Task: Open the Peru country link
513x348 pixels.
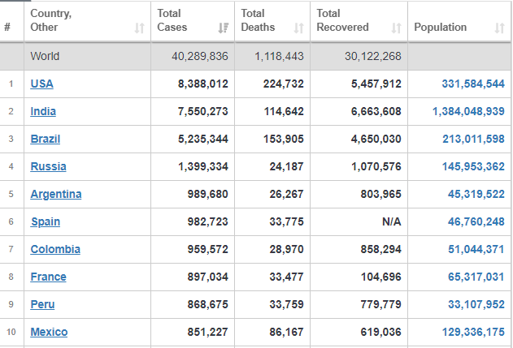Action: [x=42, y=304]
